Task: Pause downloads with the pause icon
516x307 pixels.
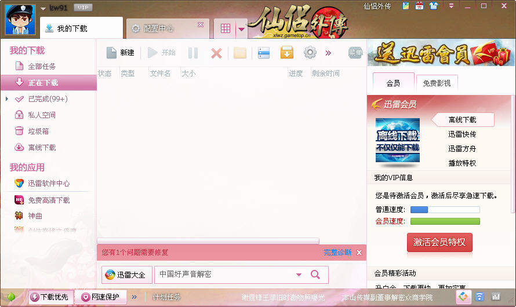Action: coord(193,53)
